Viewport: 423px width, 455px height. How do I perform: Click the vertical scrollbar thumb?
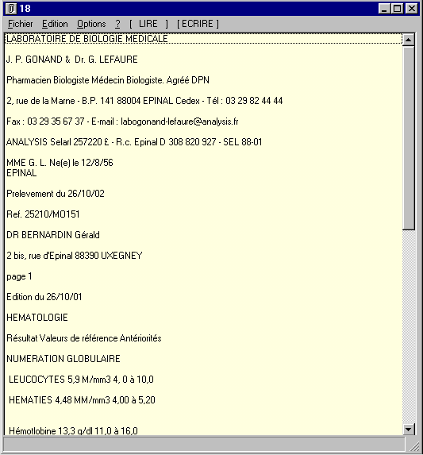[409, 138]
